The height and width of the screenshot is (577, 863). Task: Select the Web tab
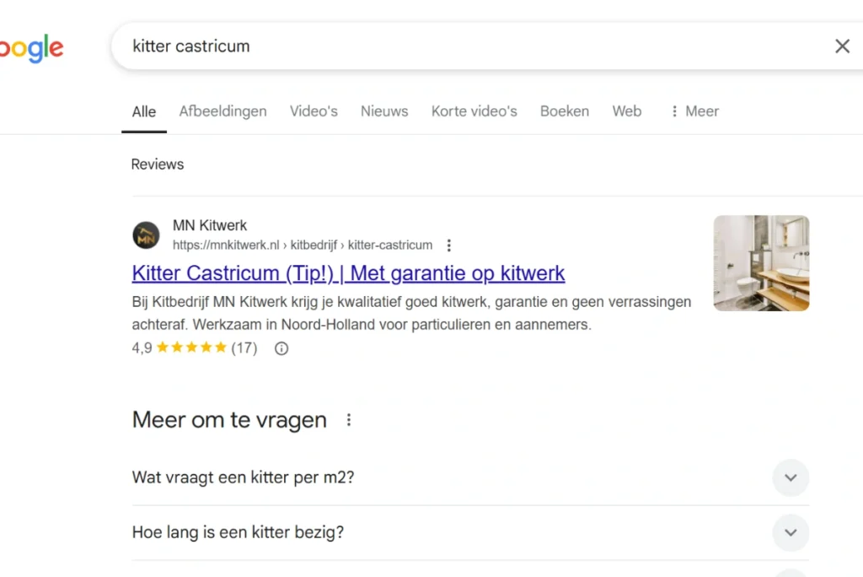[627, 111]
